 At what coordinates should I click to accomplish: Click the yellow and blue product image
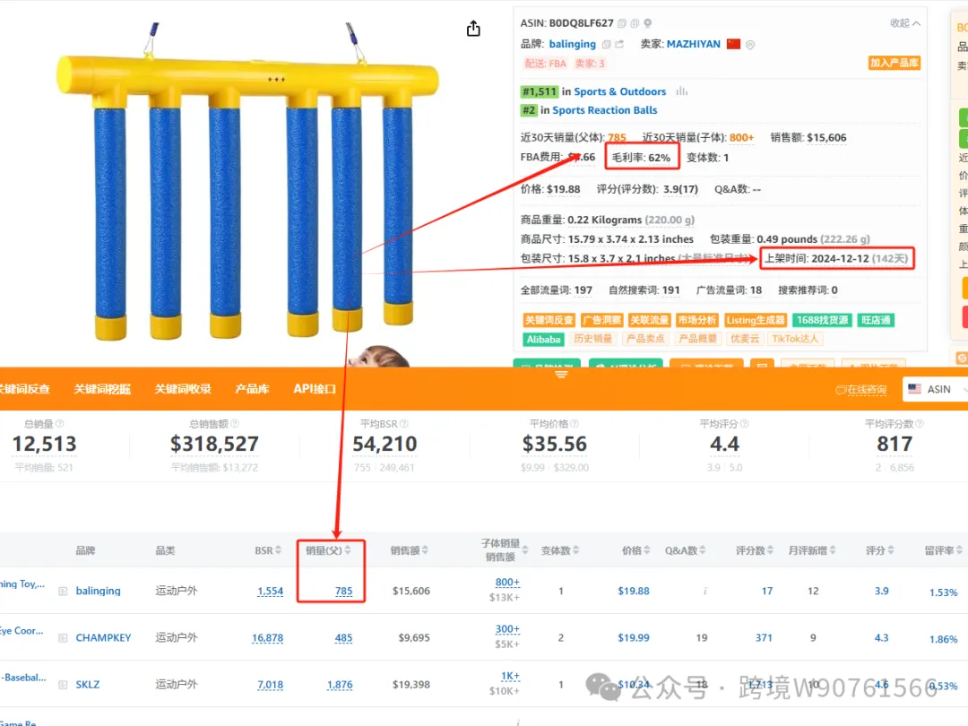(x=247, y=192)
